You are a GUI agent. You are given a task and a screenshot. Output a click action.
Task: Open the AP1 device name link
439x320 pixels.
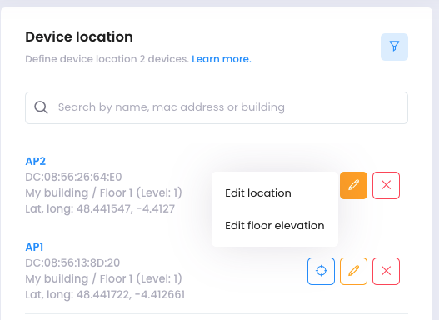coord(34,247)
